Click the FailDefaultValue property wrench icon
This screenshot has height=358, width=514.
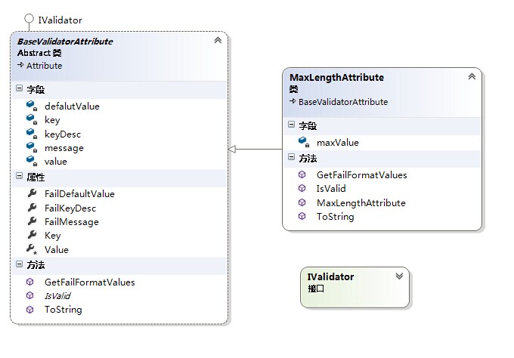(32, 193)
